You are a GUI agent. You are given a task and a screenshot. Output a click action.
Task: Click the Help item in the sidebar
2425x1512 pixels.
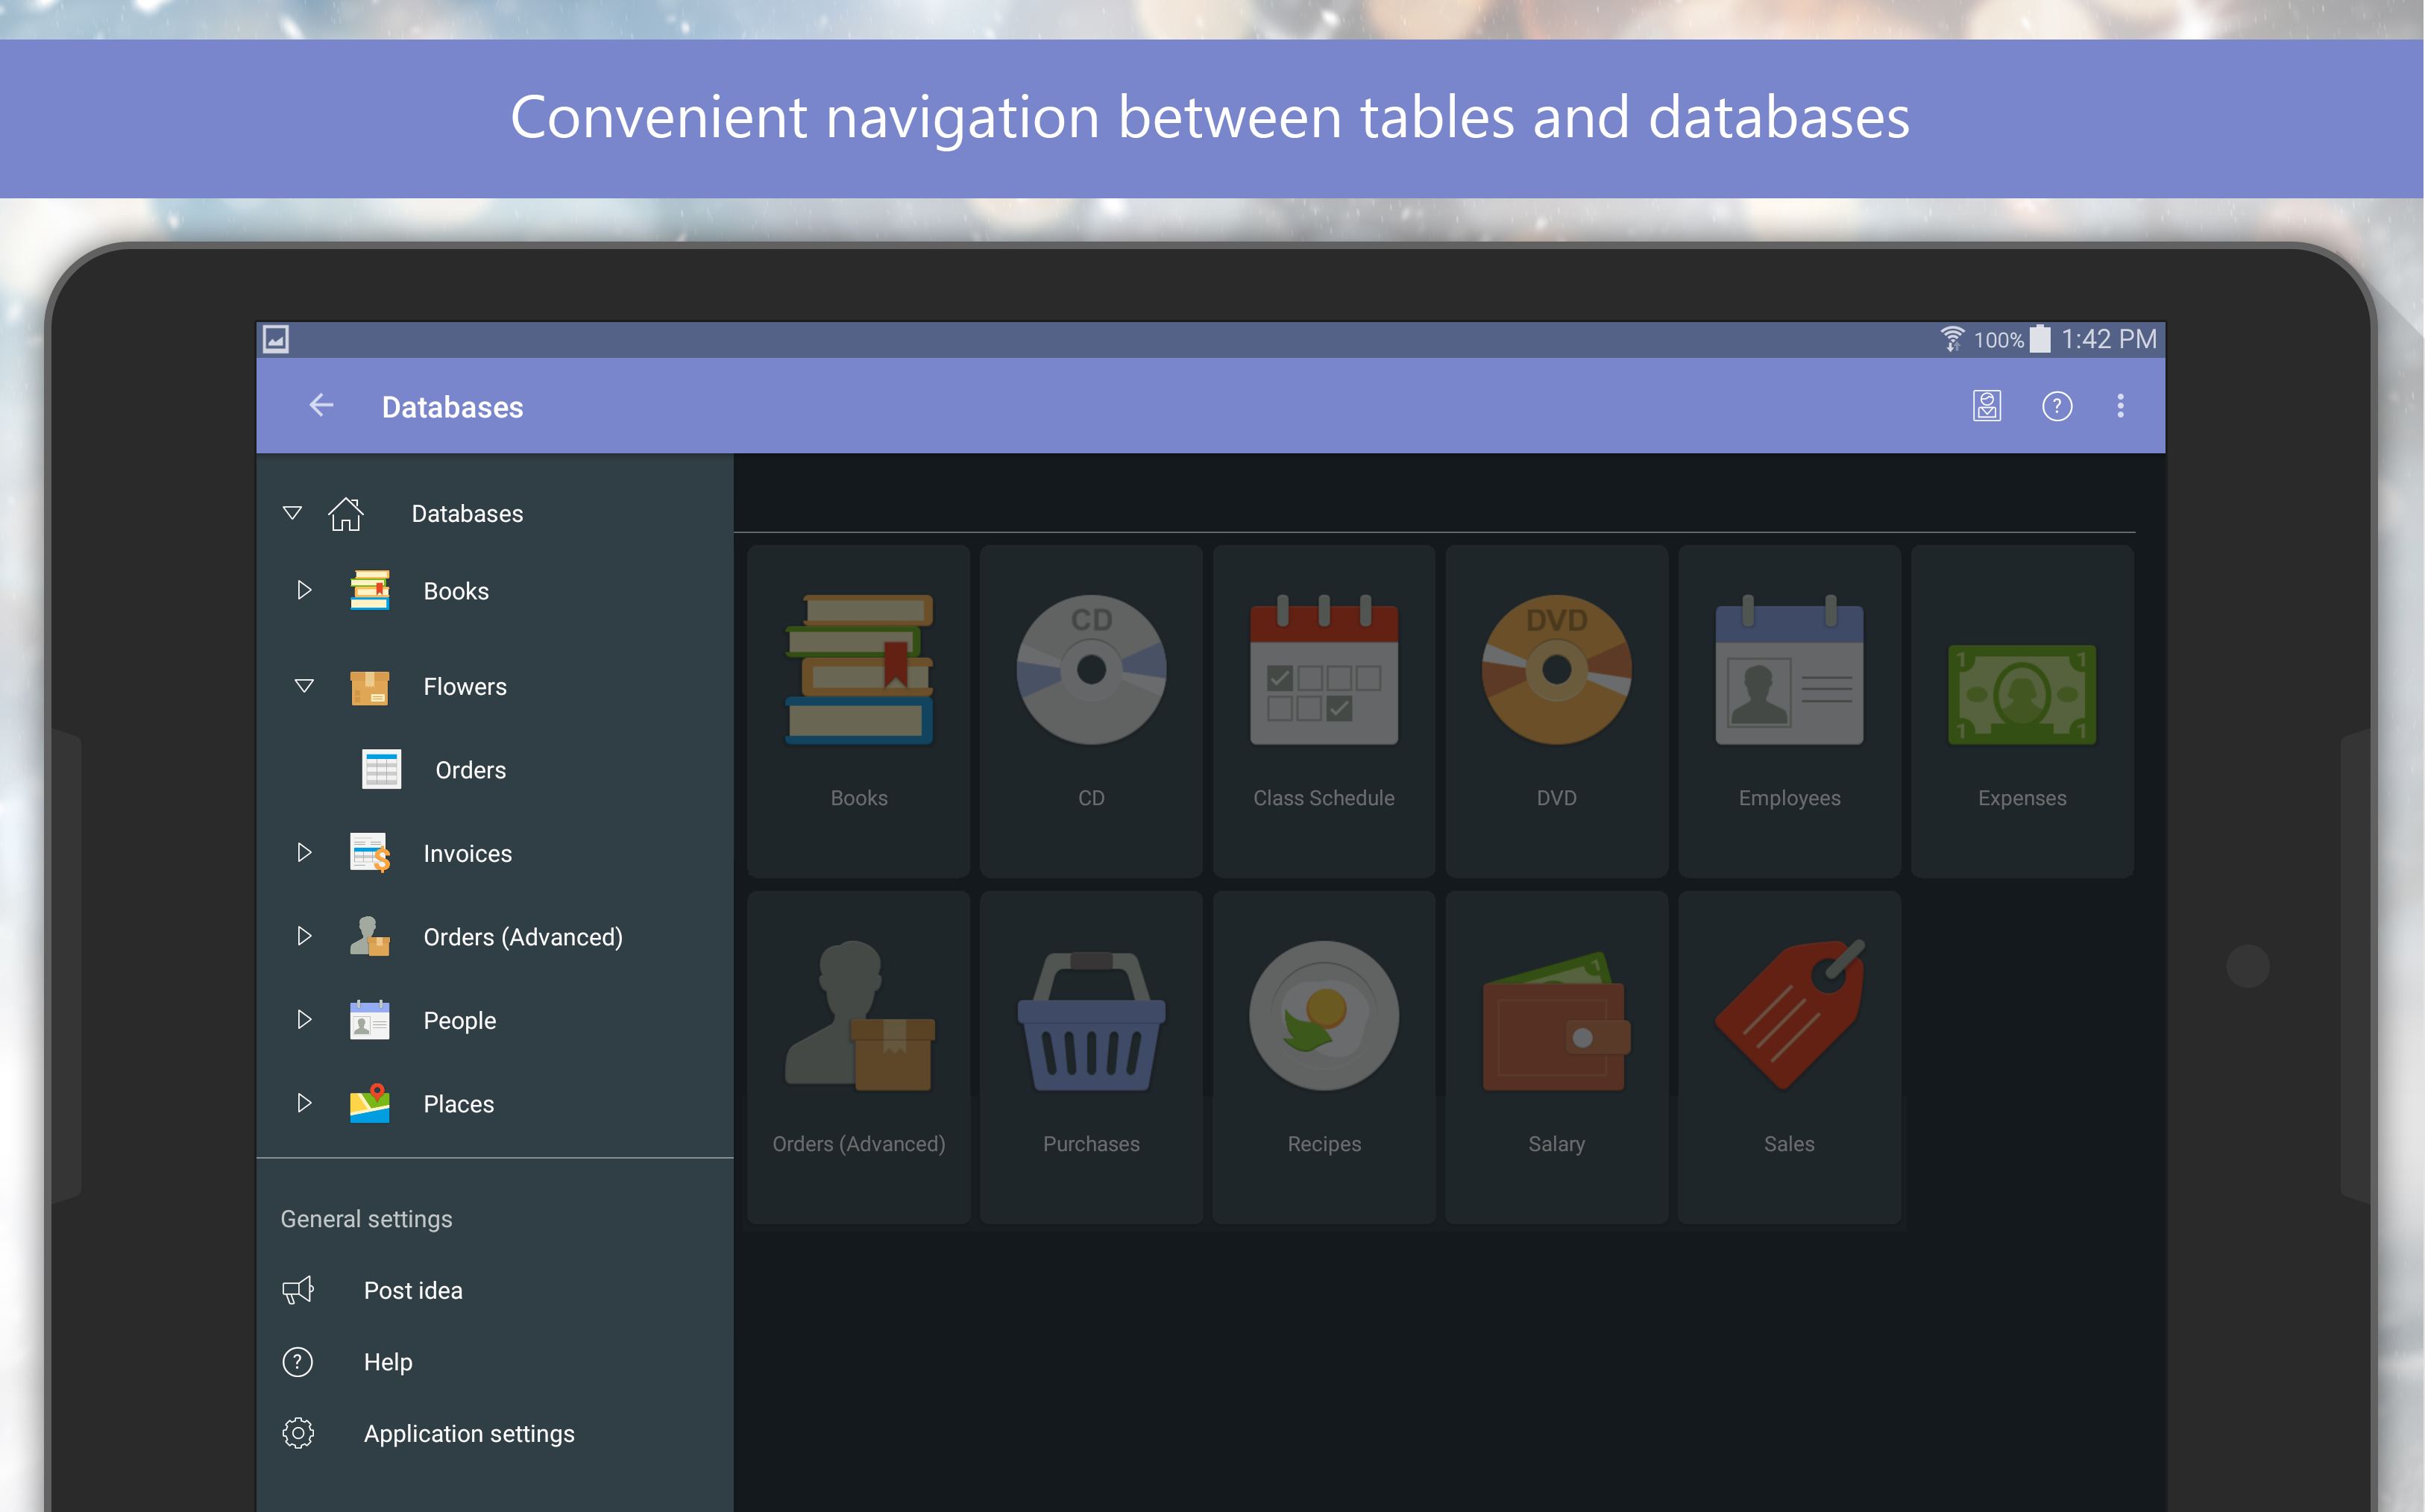point(388,1361)
